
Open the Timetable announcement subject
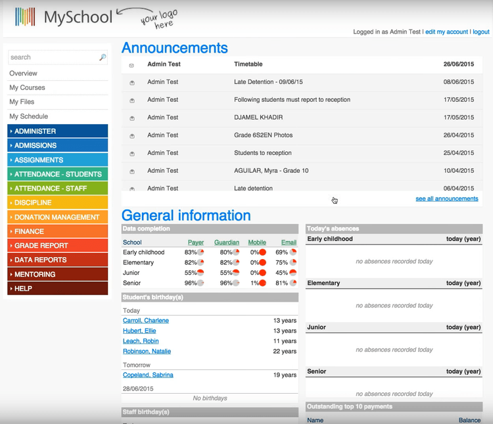(248, 64)
